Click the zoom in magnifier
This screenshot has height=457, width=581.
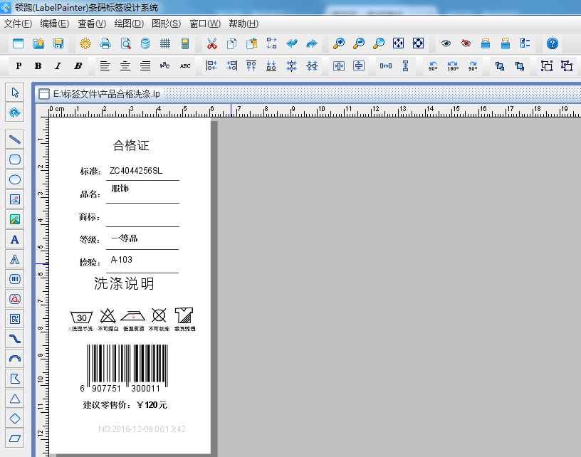[x=339, y=43]
